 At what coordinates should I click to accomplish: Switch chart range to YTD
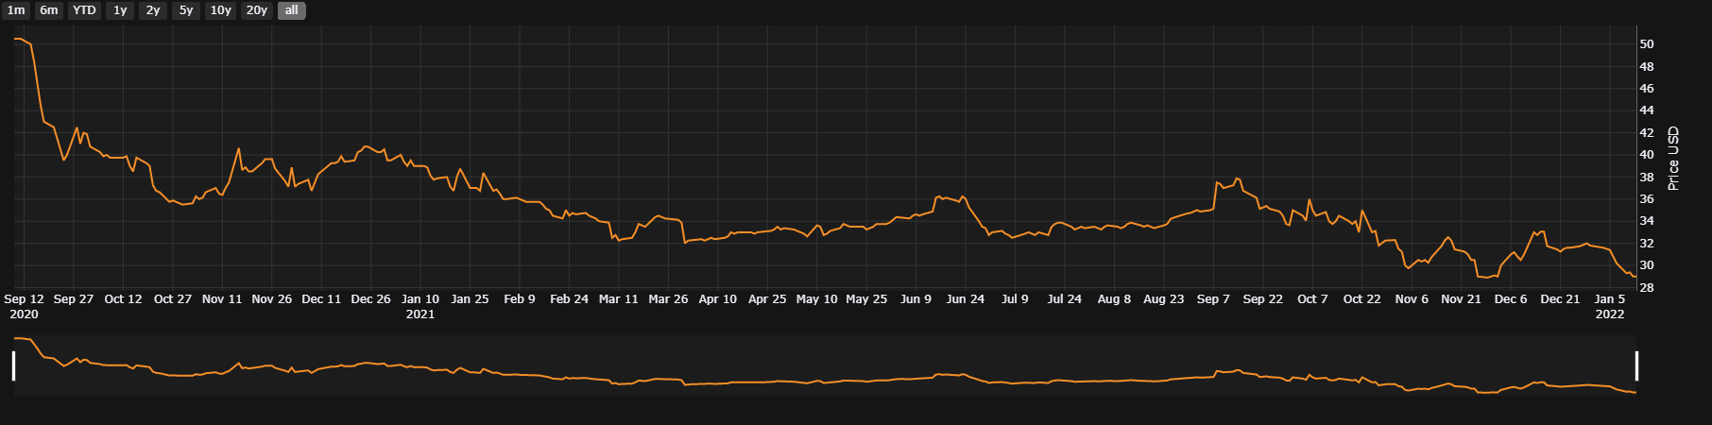pos(84,10)
